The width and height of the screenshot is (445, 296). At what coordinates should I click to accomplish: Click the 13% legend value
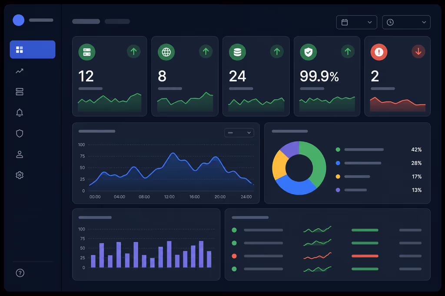click(x=417, y=190)
